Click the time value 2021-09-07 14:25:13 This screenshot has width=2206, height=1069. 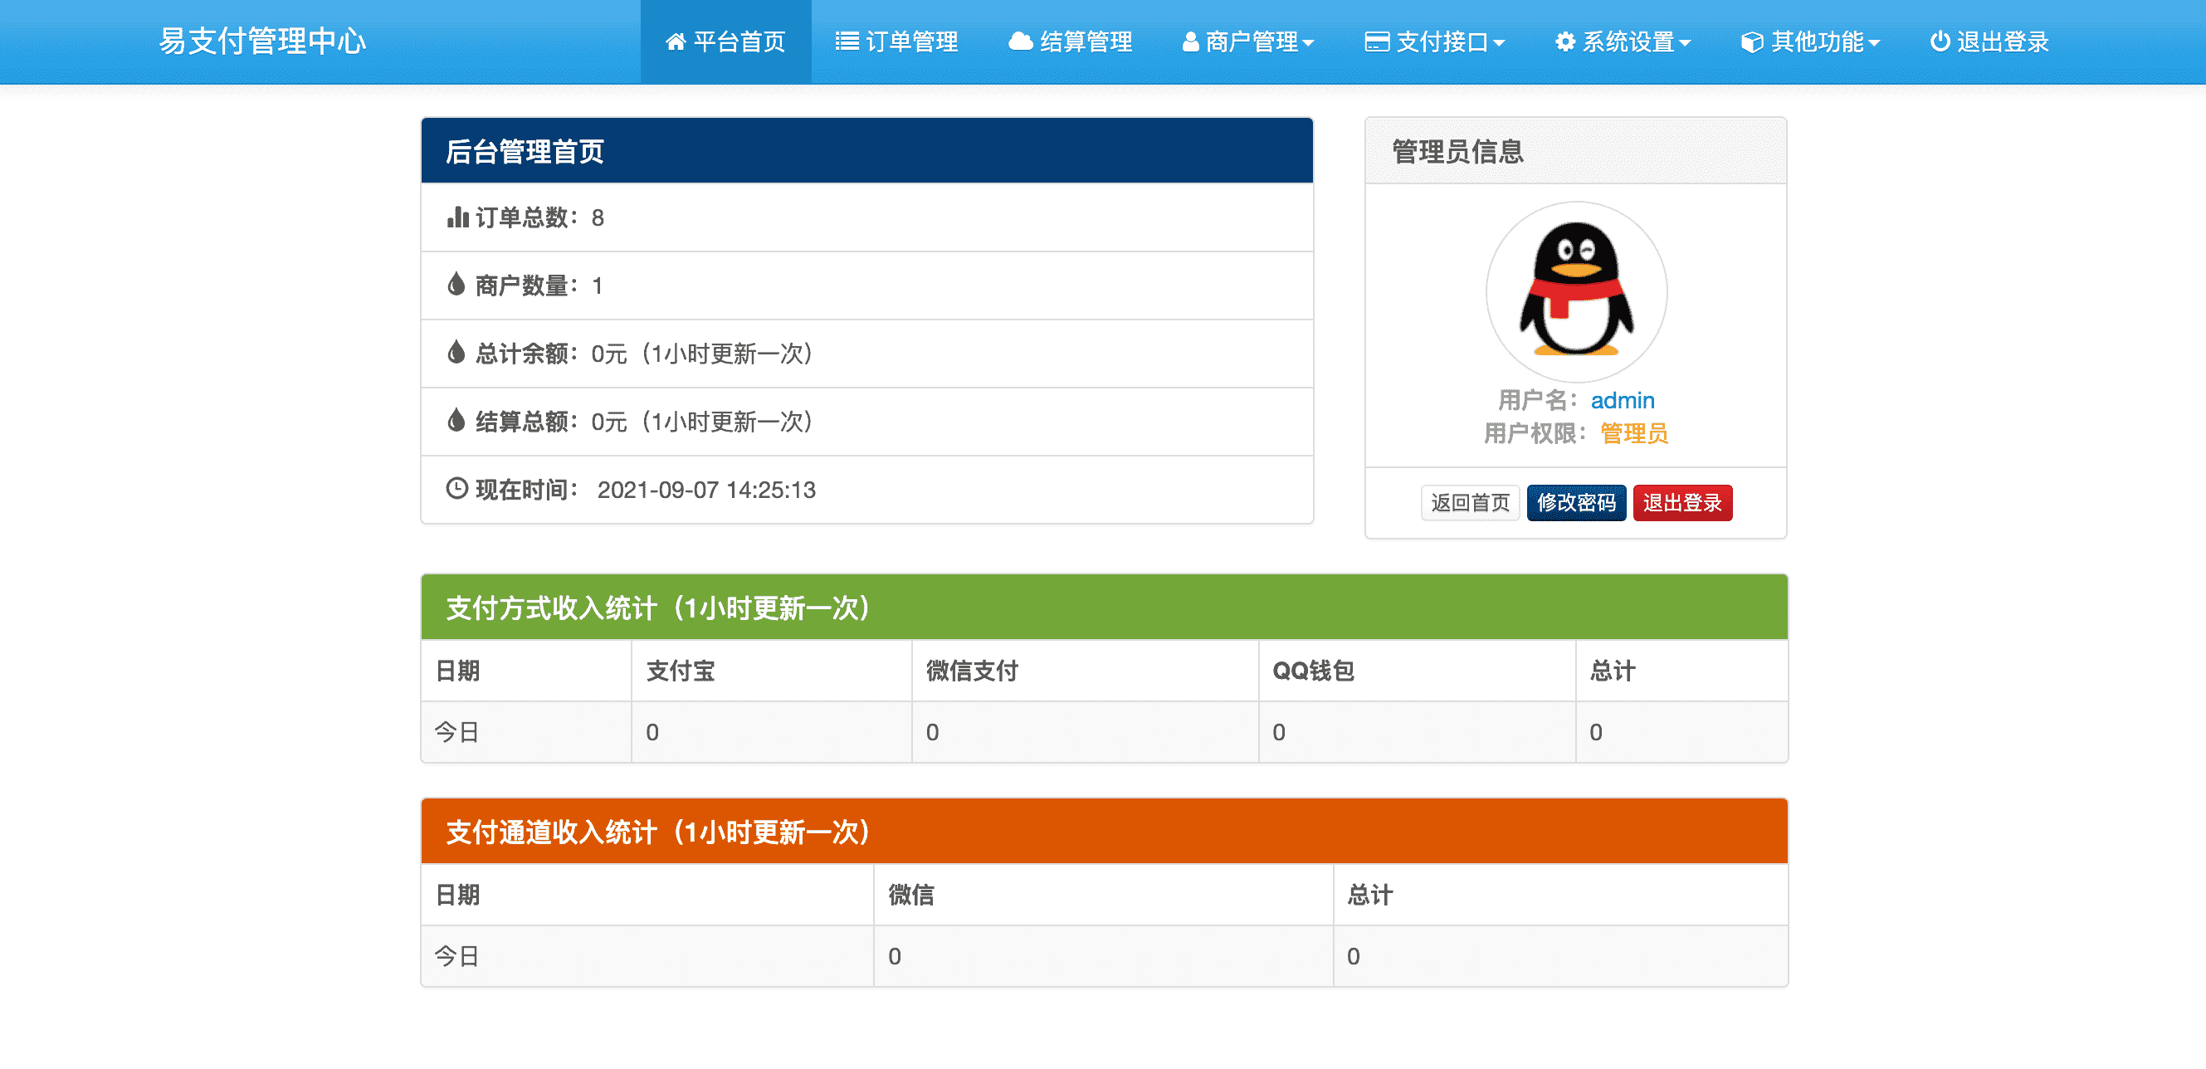706,490
